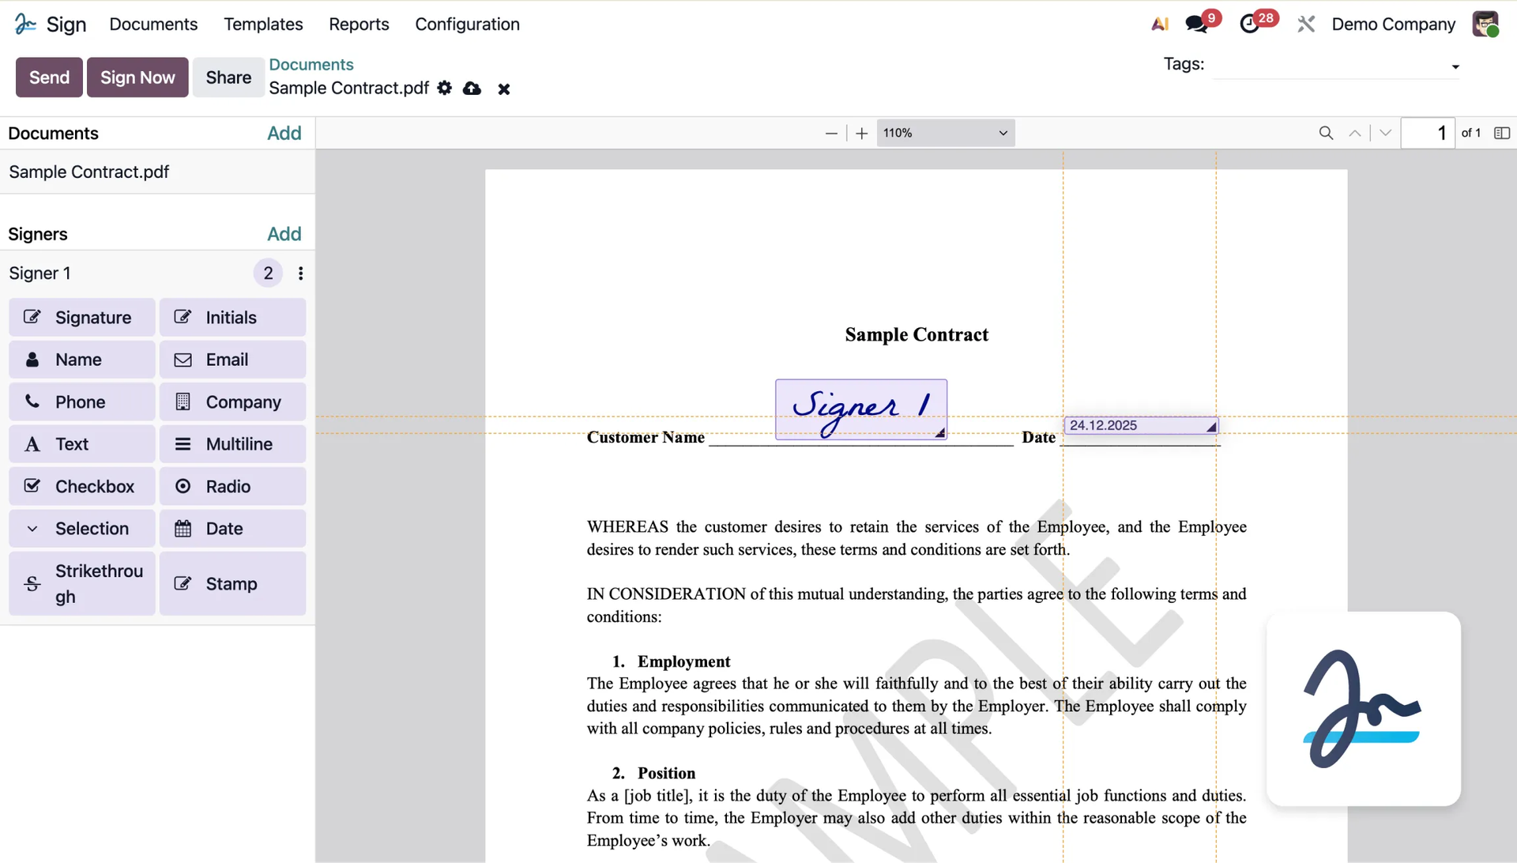The height and width of the screenshot is (863, 1517).
Task: Add a new document
Action: pyautogui.click(x=284, y=134)
